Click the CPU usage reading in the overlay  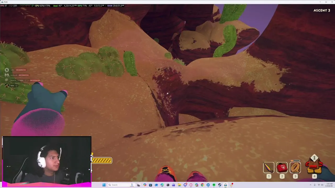tap(42, 5)
